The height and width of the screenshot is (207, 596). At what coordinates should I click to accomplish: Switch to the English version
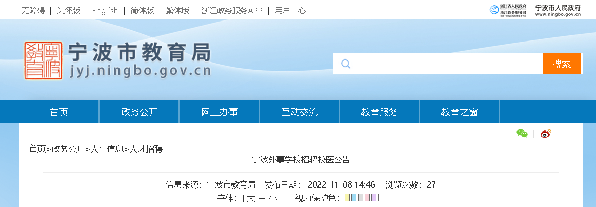click(105, 11)
